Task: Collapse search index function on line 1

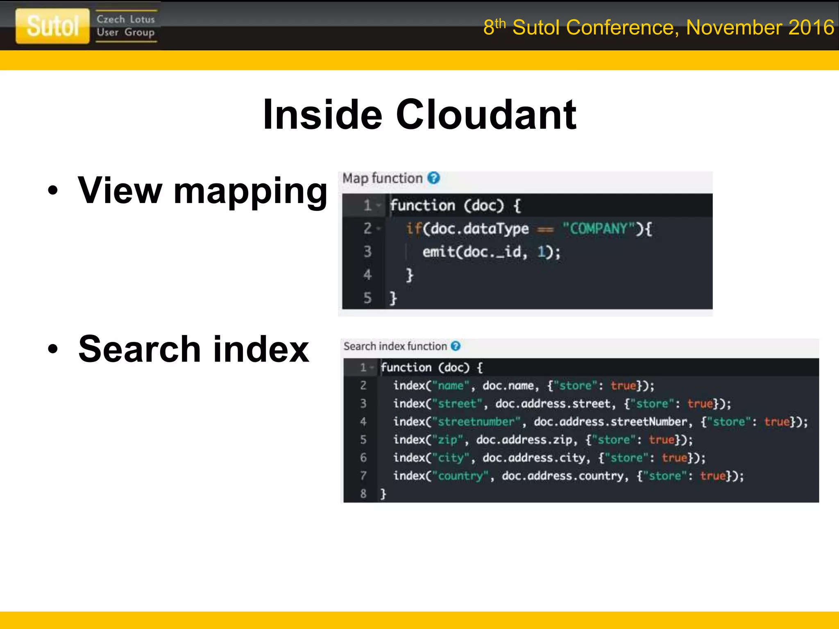Action: (372, 367)
